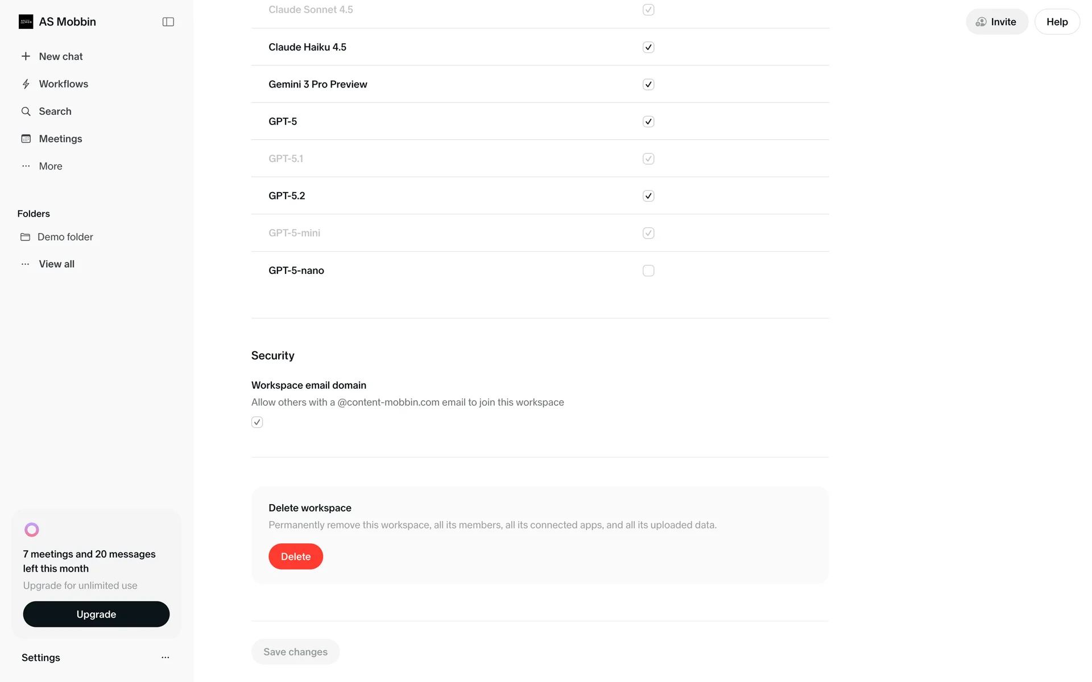
Task: Click the AS Mobbin workspace logo
Action: coord(26,22)
